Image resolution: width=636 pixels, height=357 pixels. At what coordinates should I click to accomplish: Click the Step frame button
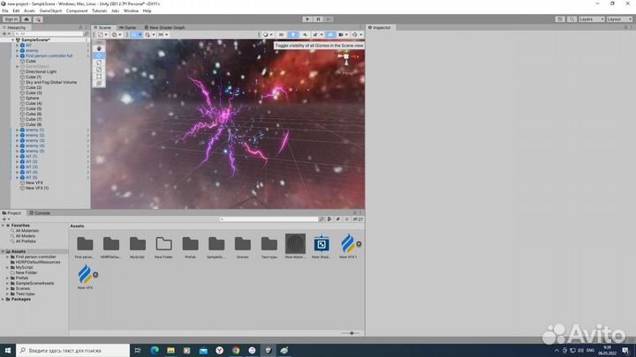pyautogui.click(x=329, y=19)
